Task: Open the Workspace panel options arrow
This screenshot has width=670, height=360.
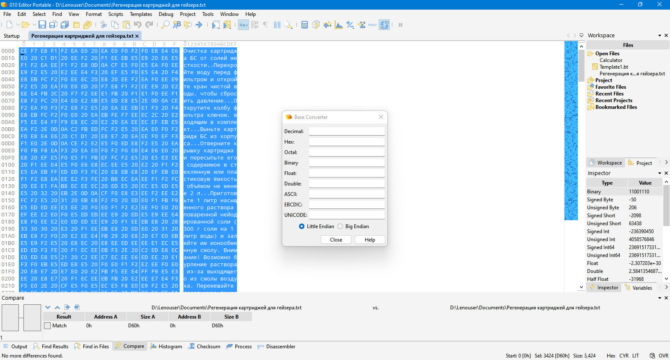Action: (660, 36)
